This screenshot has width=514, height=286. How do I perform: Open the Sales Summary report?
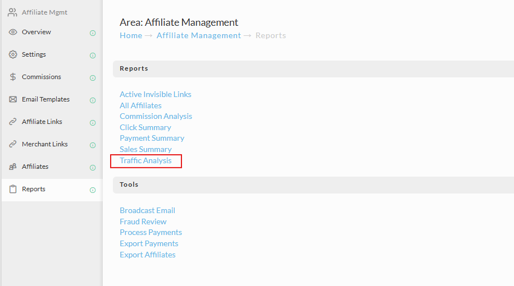point(145,149)
